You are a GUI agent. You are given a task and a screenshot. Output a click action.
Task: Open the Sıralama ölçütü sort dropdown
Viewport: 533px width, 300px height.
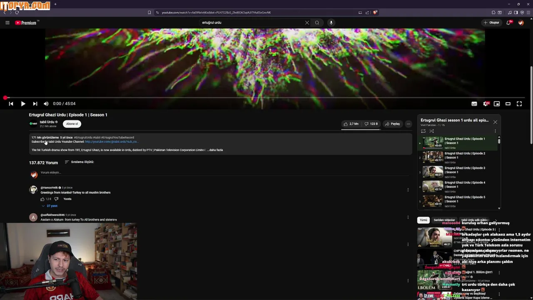[x=79, y=162]
